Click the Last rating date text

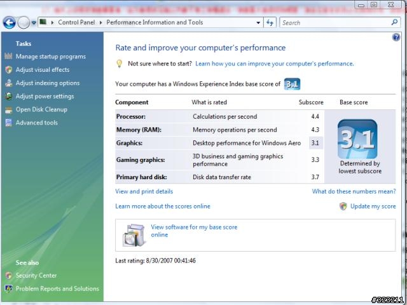coord(155,261)
